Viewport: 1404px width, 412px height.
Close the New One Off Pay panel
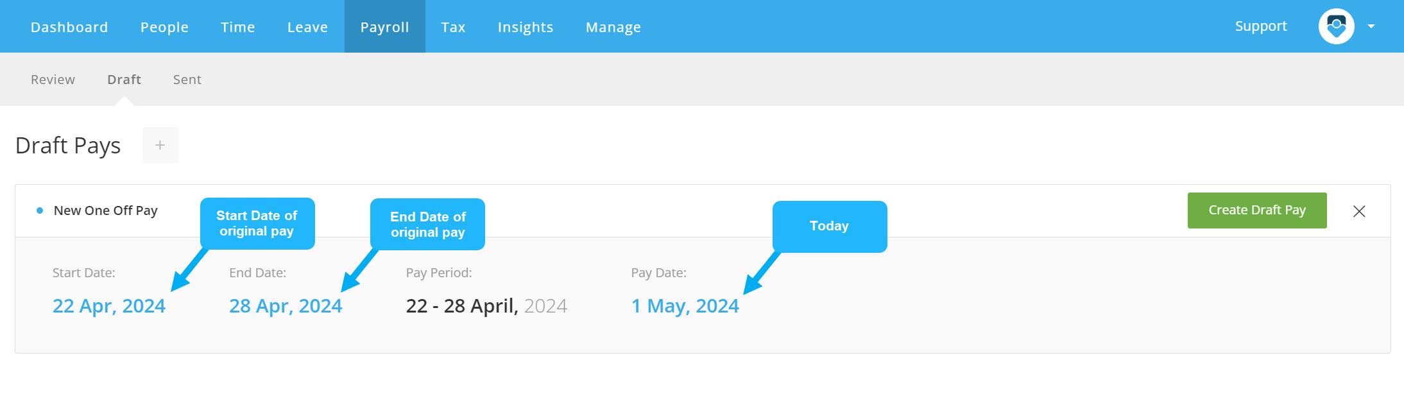1359,211
